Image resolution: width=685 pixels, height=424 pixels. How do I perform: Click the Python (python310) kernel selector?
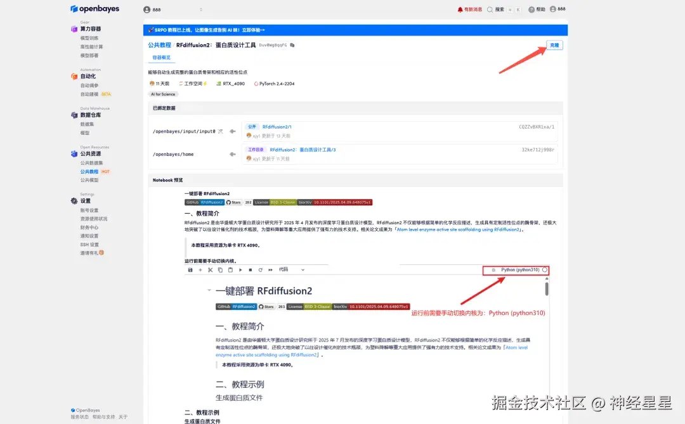click(520, 270)
